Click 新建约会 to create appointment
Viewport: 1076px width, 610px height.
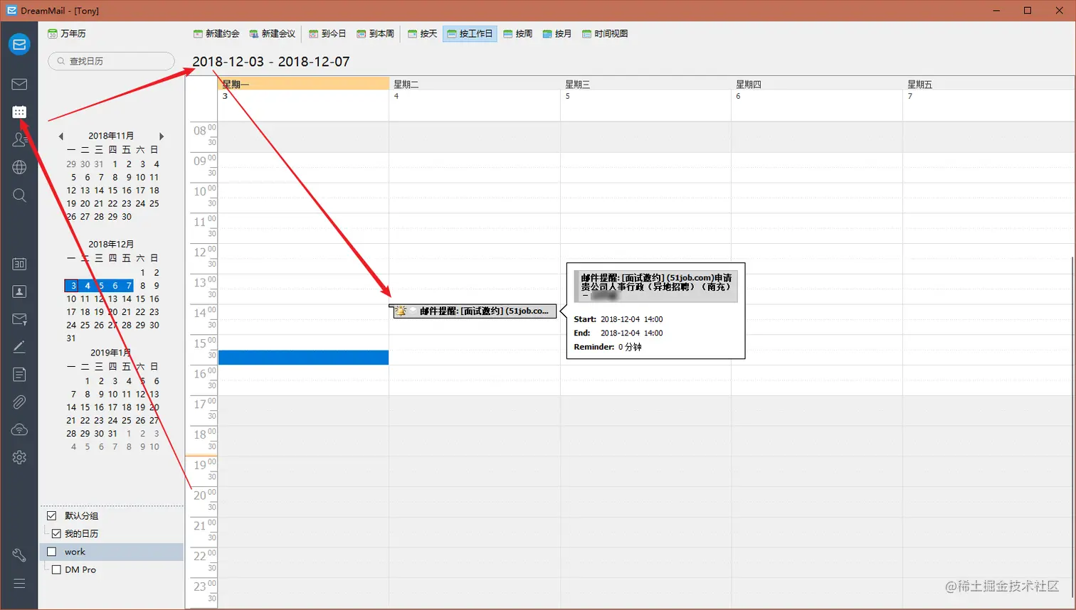tap(216, 33)
